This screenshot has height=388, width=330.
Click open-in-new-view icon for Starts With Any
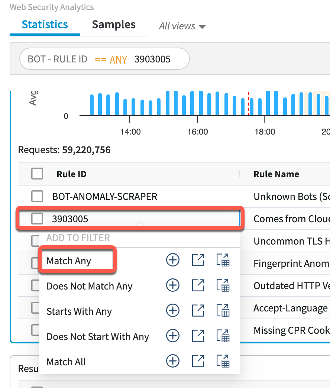pos(198,311)
